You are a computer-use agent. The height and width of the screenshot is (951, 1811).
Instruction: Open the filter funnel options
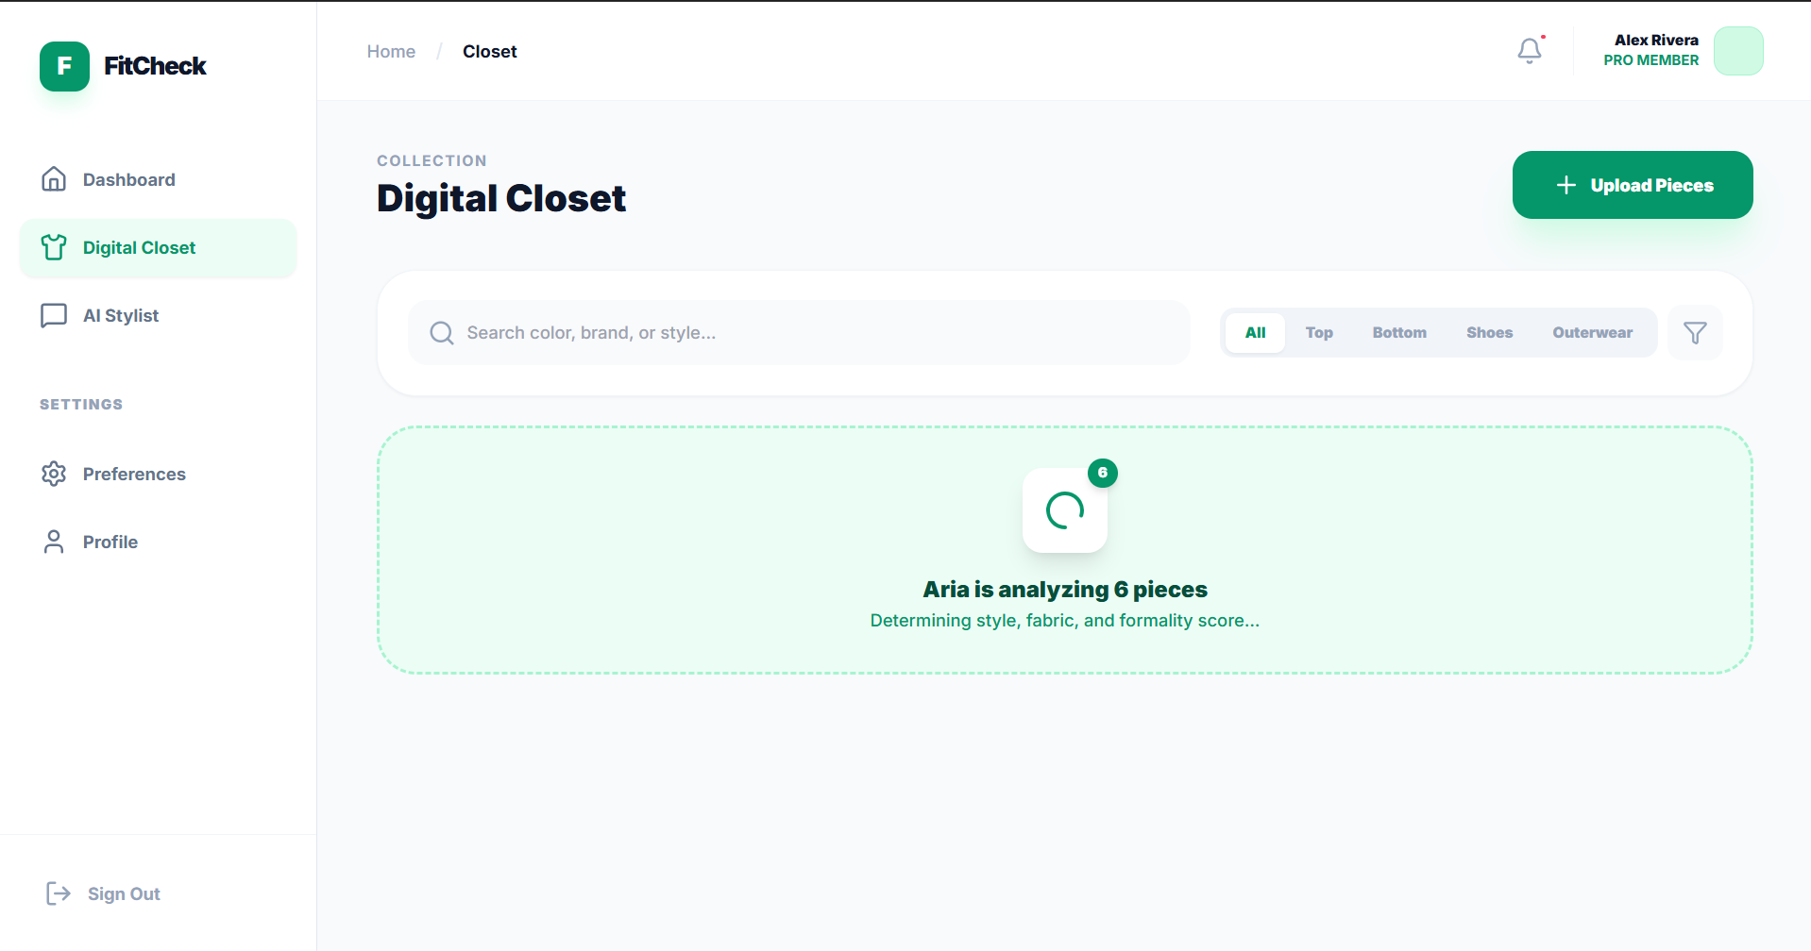[x=1695, y=332]
